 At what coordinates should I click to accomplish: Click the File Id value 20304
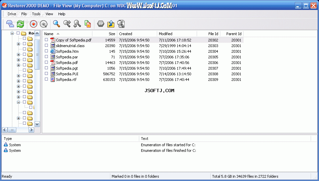tap(213, 51)
